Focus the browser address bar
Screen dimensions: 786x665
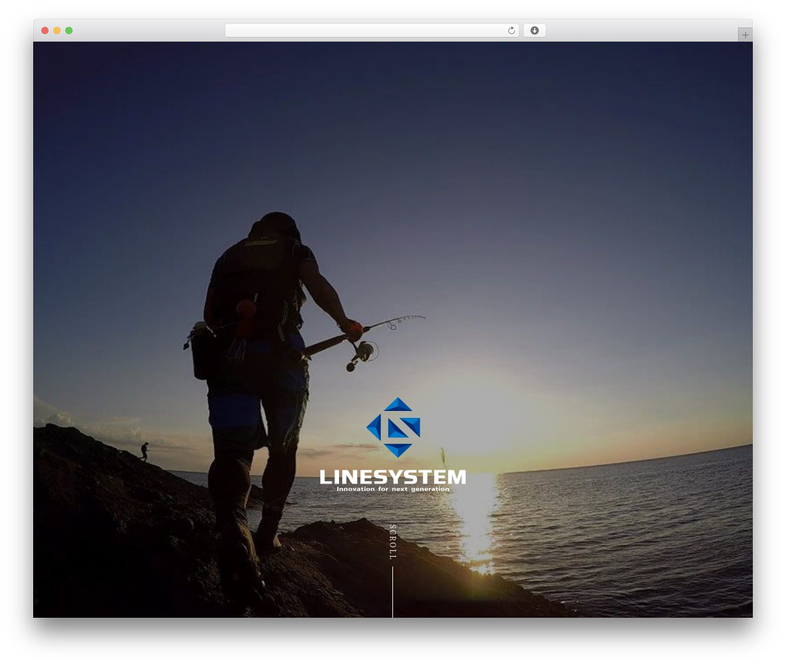coord(372,31)
